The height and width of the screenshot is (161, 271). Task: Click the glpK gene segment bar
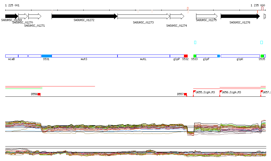[x=240, y=56]
